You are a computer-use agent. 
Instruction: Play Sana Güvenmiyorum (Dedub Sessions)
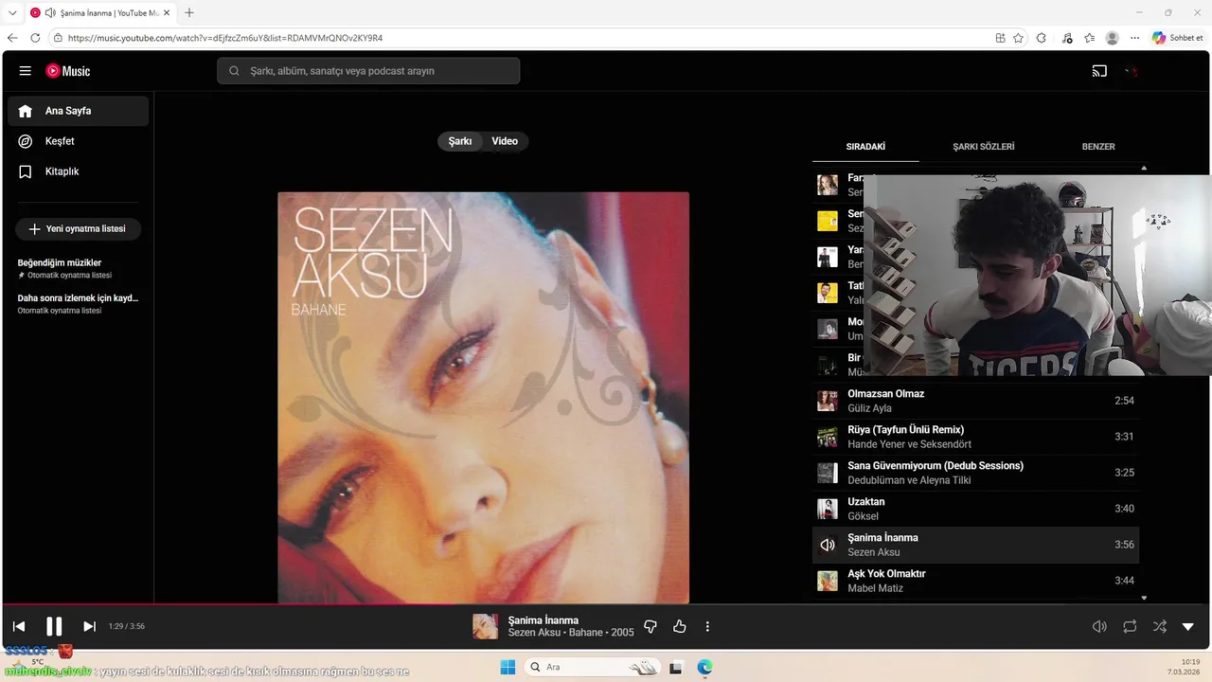click(975, 473)
